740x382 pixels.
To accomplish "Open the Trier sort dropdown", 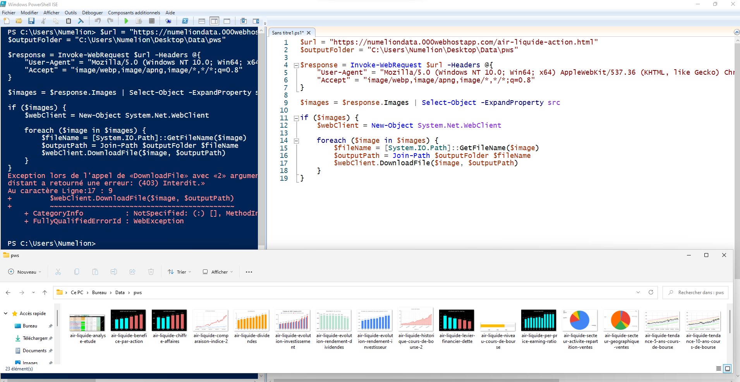I will point(179,272).
